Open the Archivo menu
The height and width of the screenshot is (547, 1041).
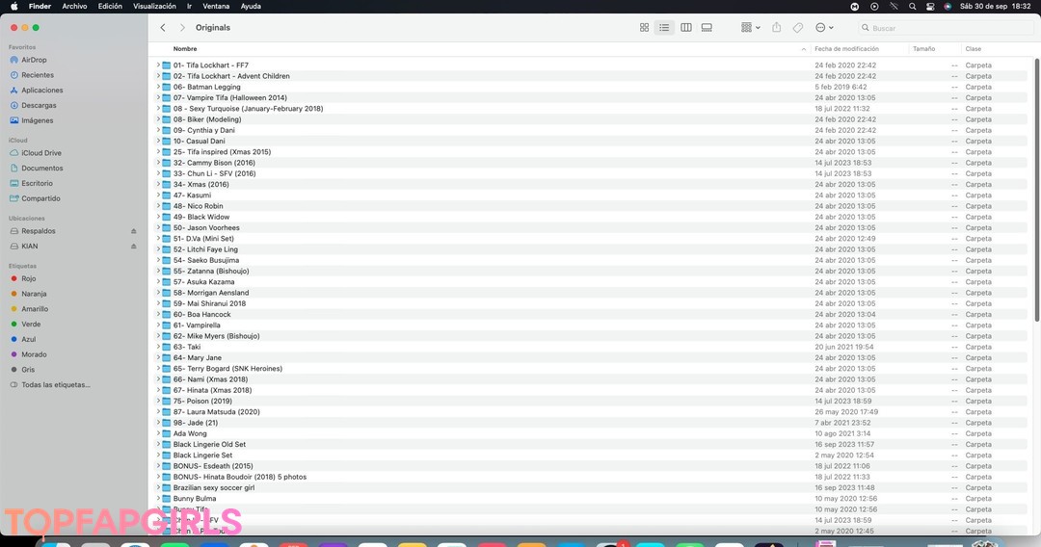pos(74,6)
